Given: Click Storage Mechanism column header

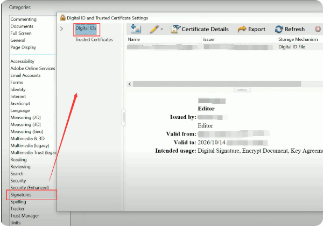Looking at the screenshot, I should coord(298,39).
